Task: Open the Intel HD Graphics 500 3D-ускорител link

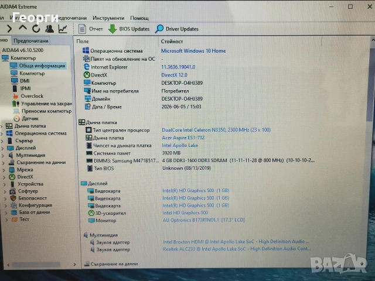Action: [x=185, y=213]
